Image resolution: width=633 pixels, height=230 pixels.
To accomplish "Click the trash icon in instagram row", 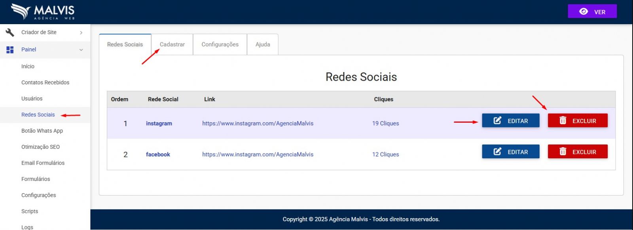I will 563,121.
